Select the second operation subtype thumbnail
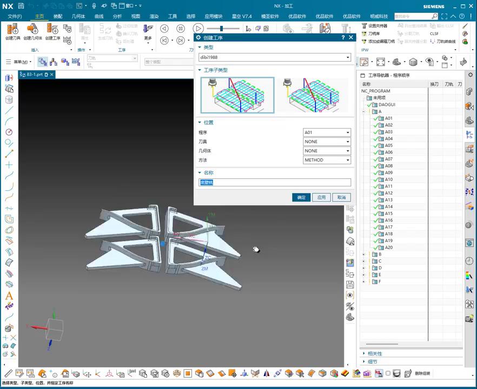This screenshot has height=389, width=477. click(x=312, y=95)
